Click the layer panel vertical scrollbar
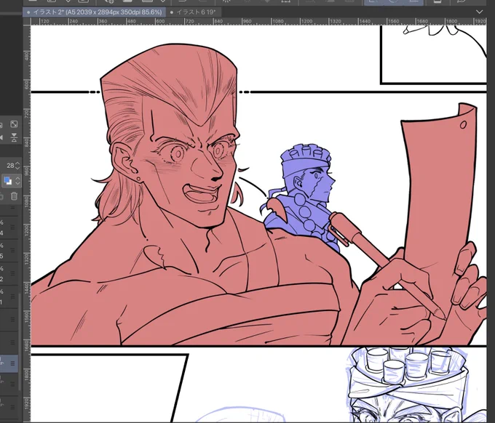 (20, 341)
